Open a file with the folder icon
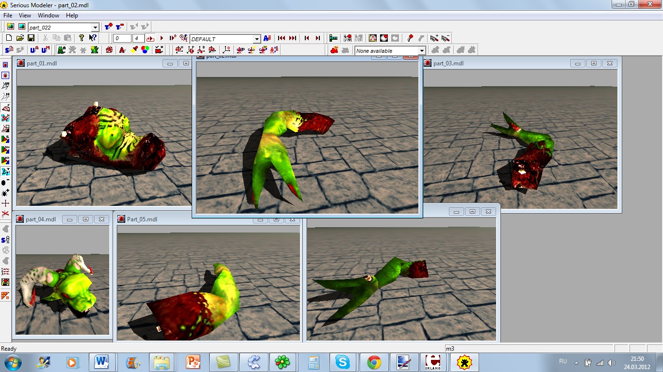 (20, 38)
